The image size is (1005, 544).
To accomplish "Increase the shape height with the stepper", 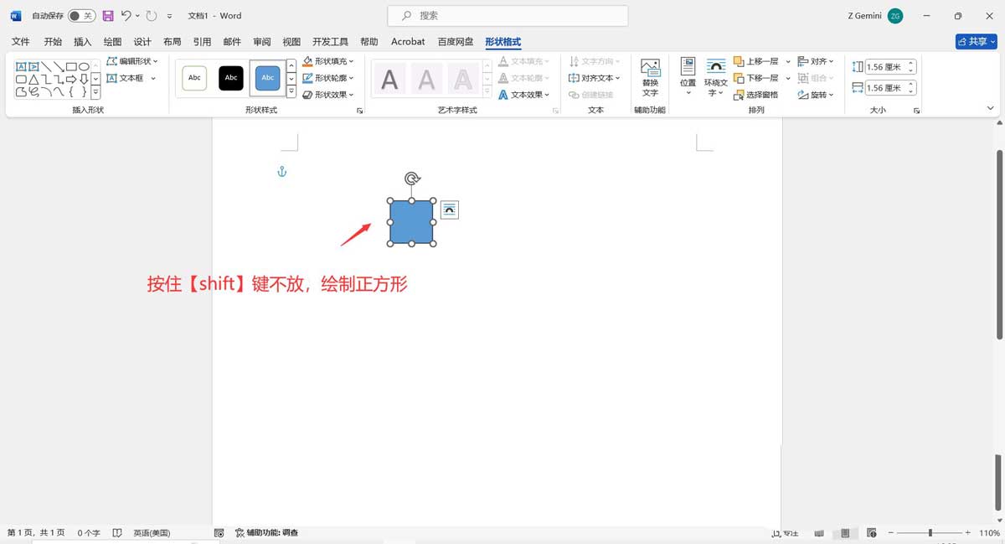I will [x=910, y=61].
